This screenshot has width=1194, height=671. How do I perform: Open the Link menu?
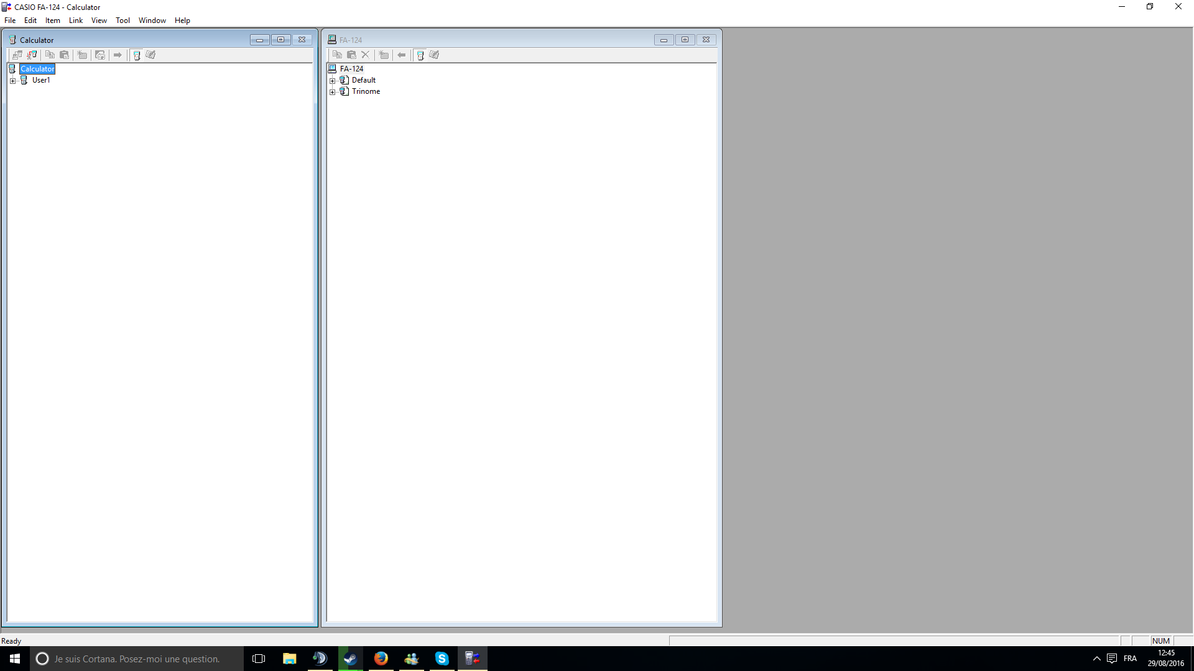[76, 21]
